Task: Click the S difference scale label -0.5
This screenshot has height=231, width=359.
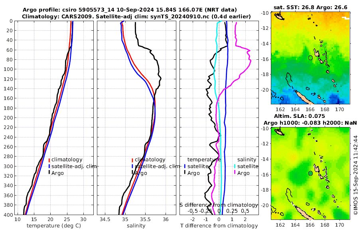Action: (193, 211)
